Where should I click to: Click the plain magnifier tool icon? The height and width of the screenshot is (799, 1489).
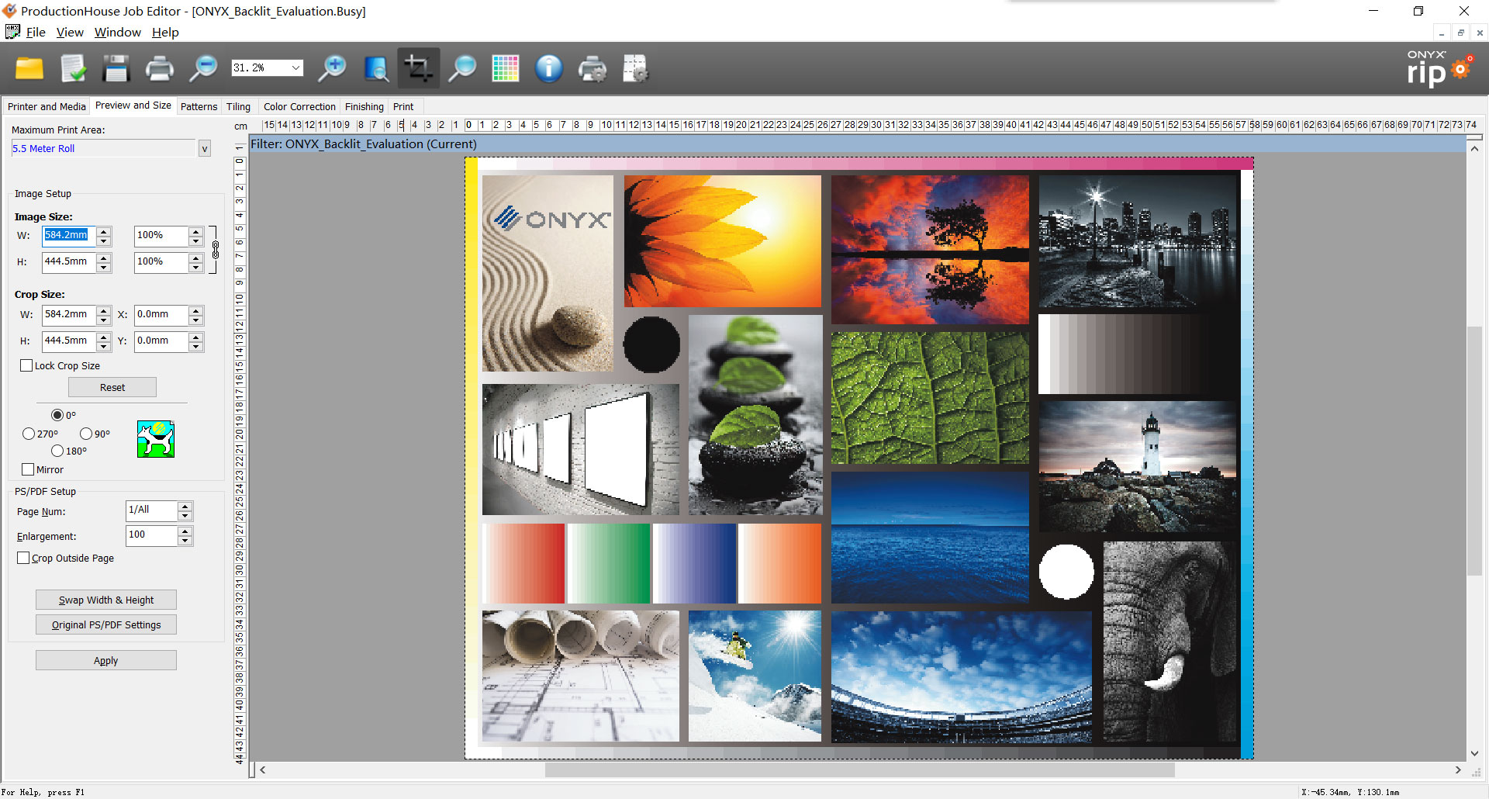click(x=462, y=69)
